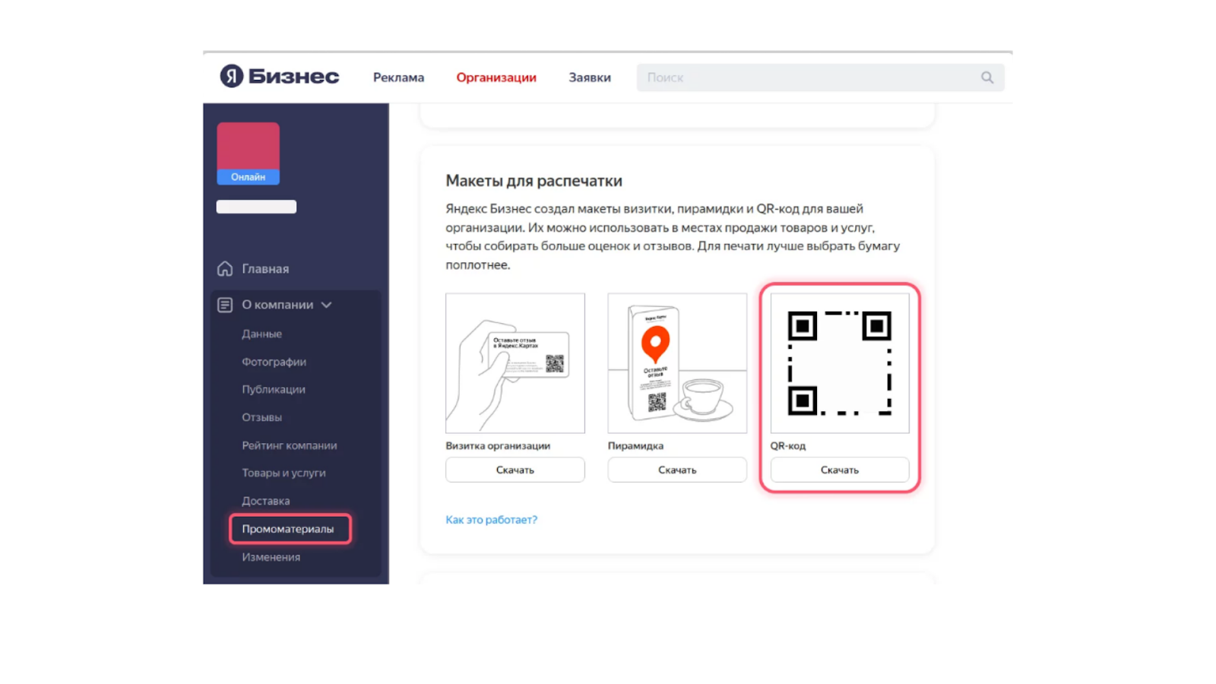This screenshot has width=1216, height=684.
Task: Click the search magnifier icon
Action: coord(986,78)
